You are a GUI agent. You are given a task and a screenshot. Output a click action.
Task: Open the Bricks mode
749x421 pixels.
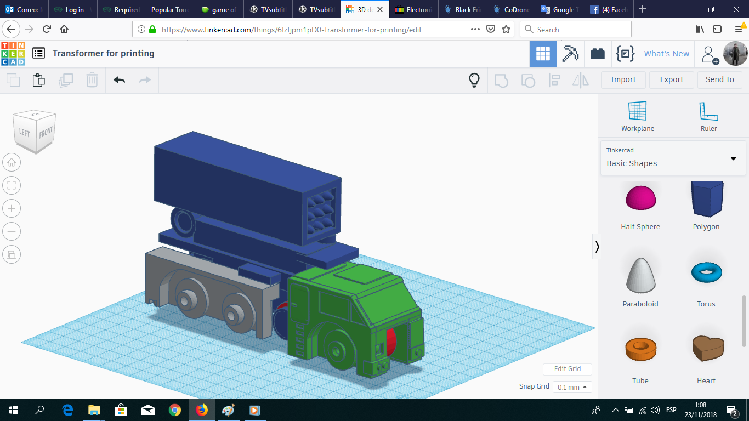(597, 54)
